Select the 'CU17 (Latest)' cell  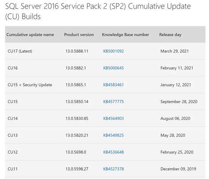pyautogui.click(x=20, y=51)
